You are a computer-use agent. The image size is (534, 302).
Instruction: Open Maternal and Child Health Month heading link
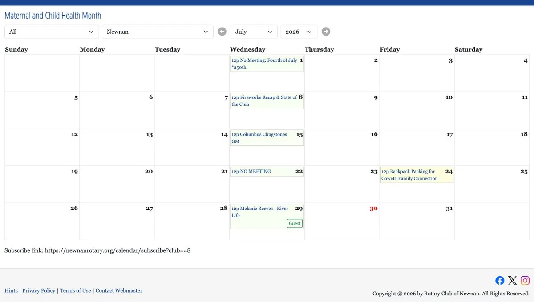53,16
